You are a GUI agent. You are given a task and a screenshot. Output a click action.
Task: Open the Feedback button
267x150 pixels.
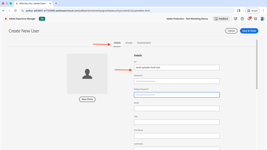[221, 19]
